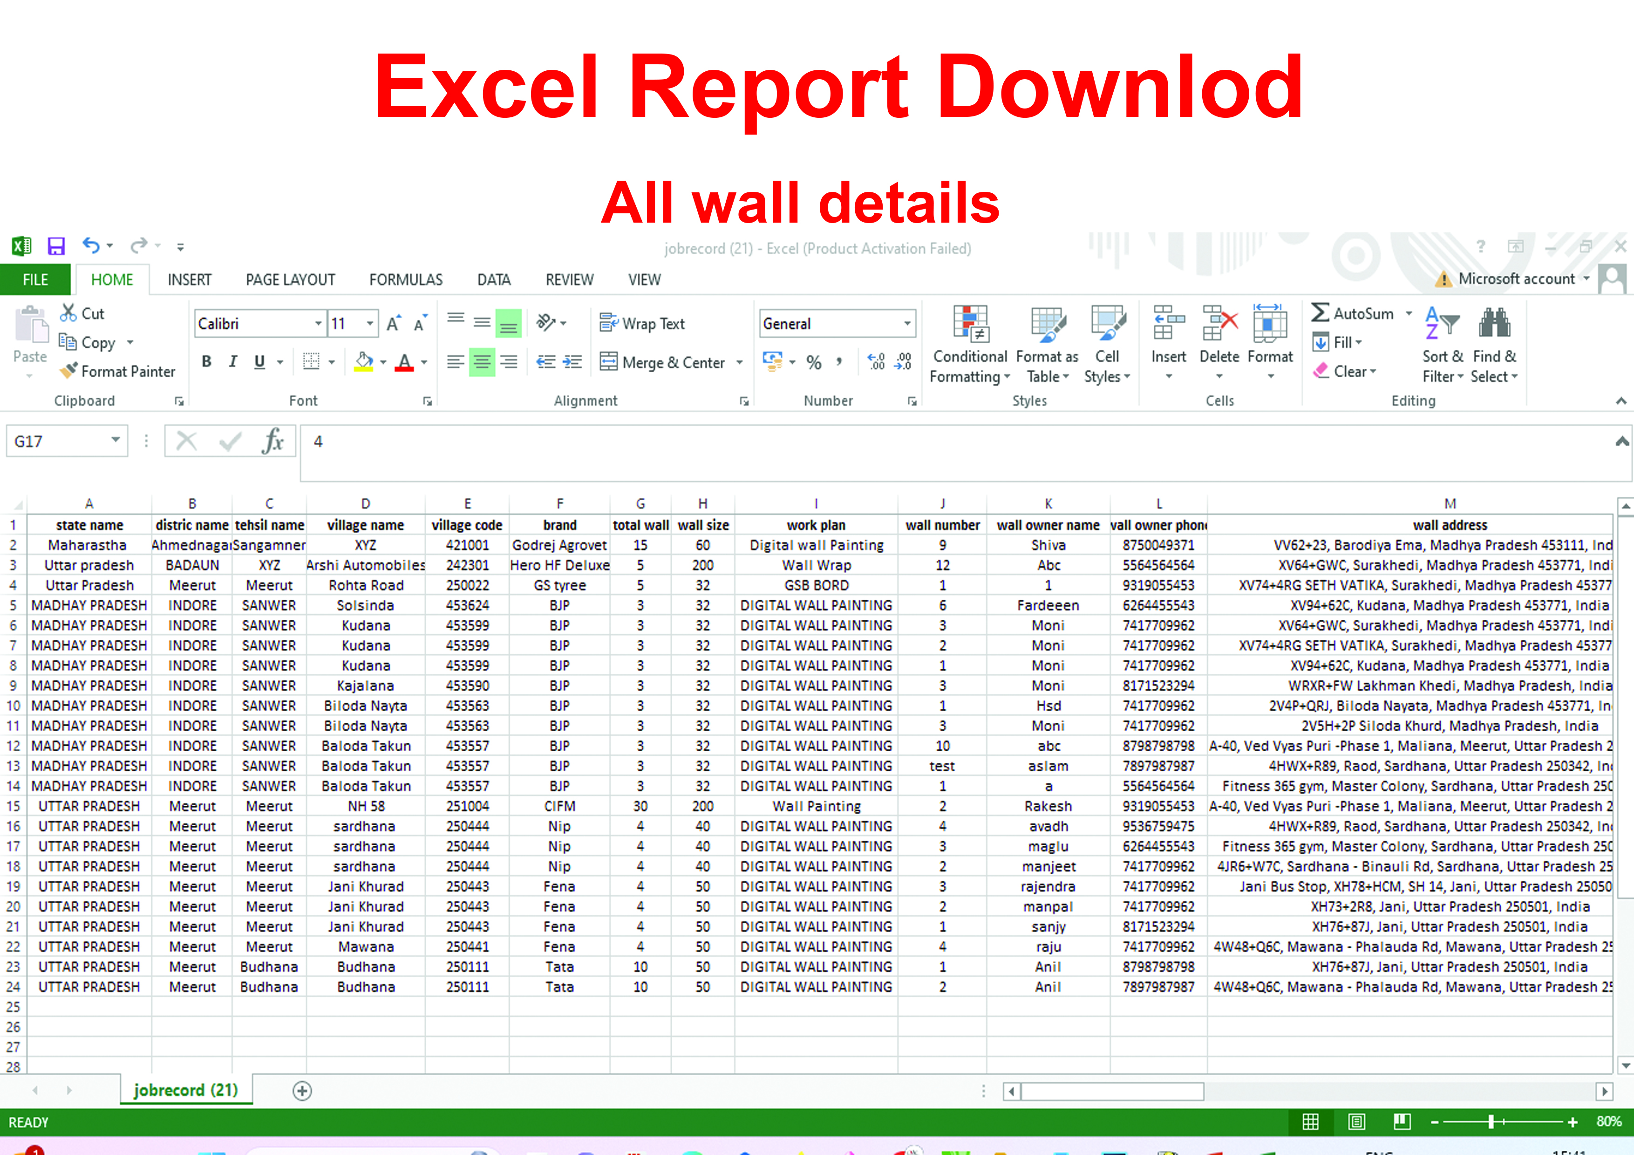Open the FILE tab
Image resolution: width=1634 pixels, height=1155 pixels.
(35, 280)
